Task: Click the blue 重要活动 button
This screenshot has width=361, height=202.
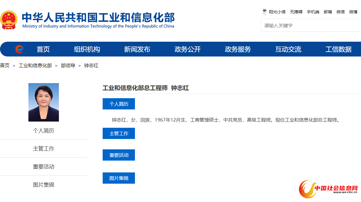Action: point(119,155)
